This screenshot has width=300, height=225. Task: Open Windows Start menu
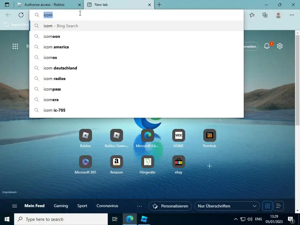[x=7, y=219]
